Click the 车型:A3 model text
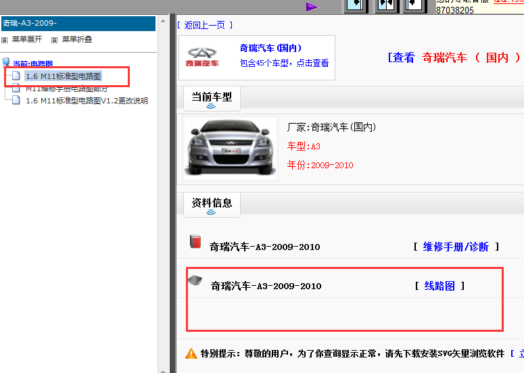Viewport: 524px width, 373px height. pyautogui.click(x=304, y=146)
